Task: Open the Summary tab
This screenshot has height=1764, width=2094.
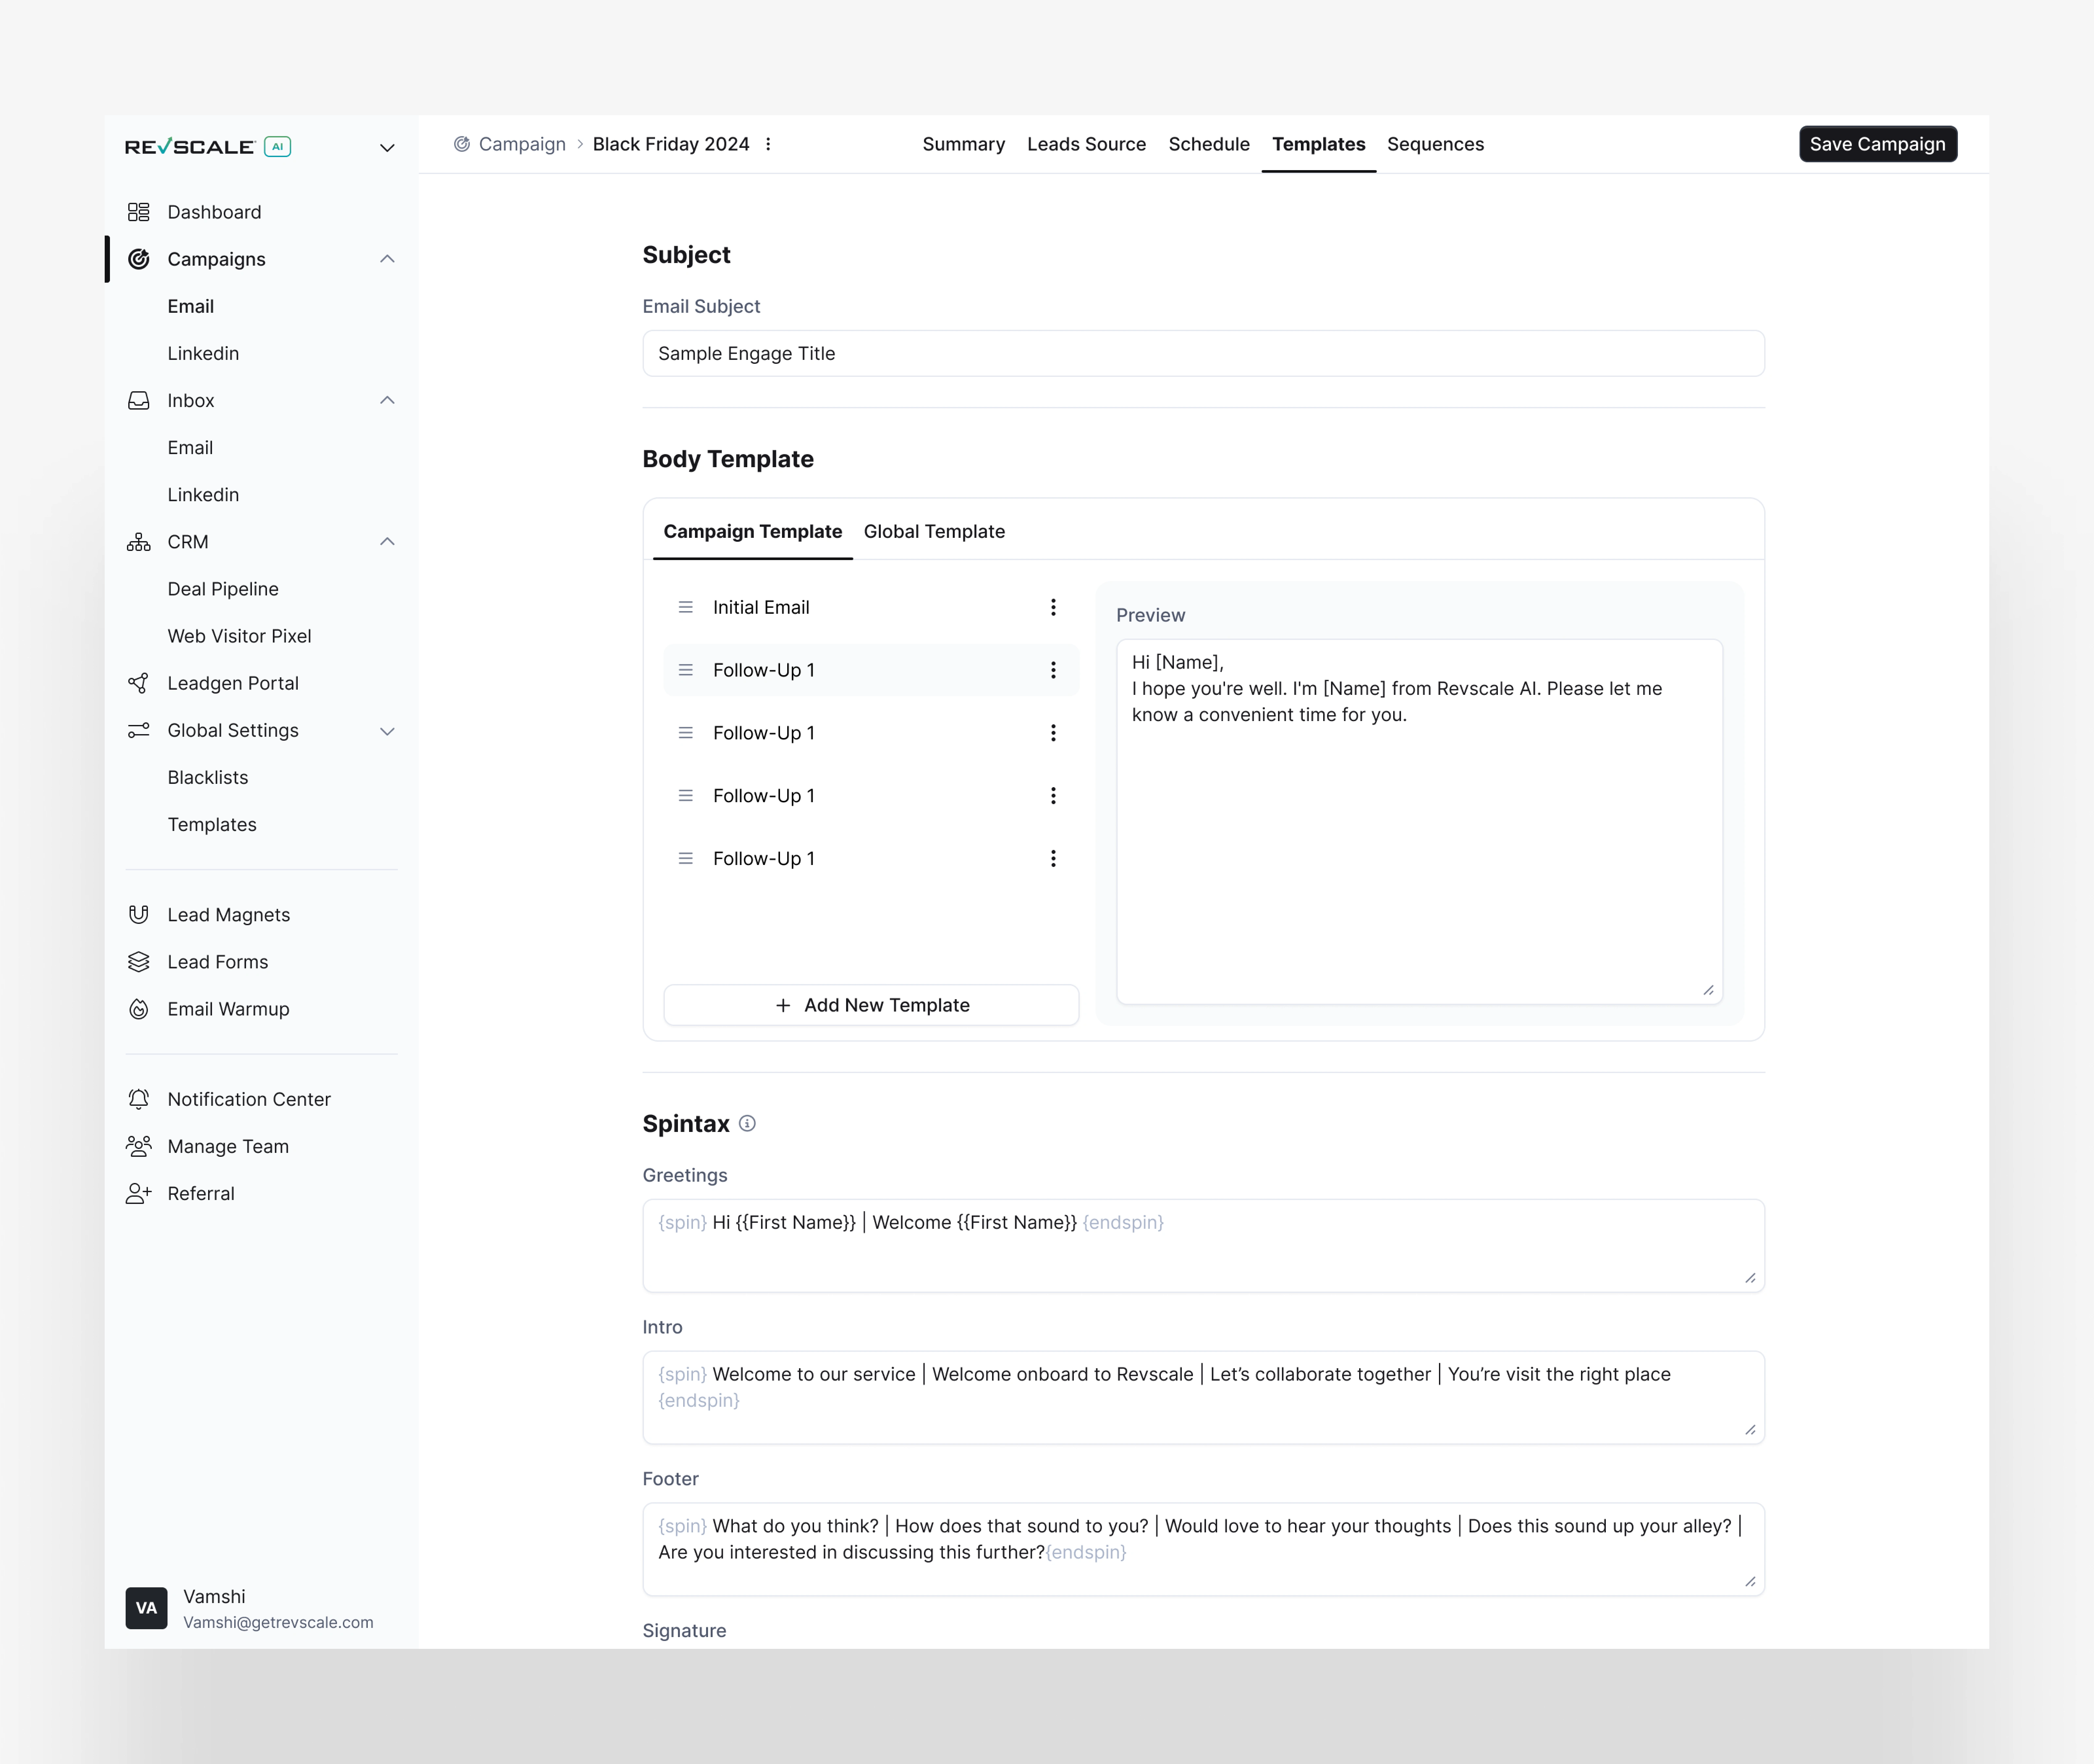Action: [x=964, y=144]
